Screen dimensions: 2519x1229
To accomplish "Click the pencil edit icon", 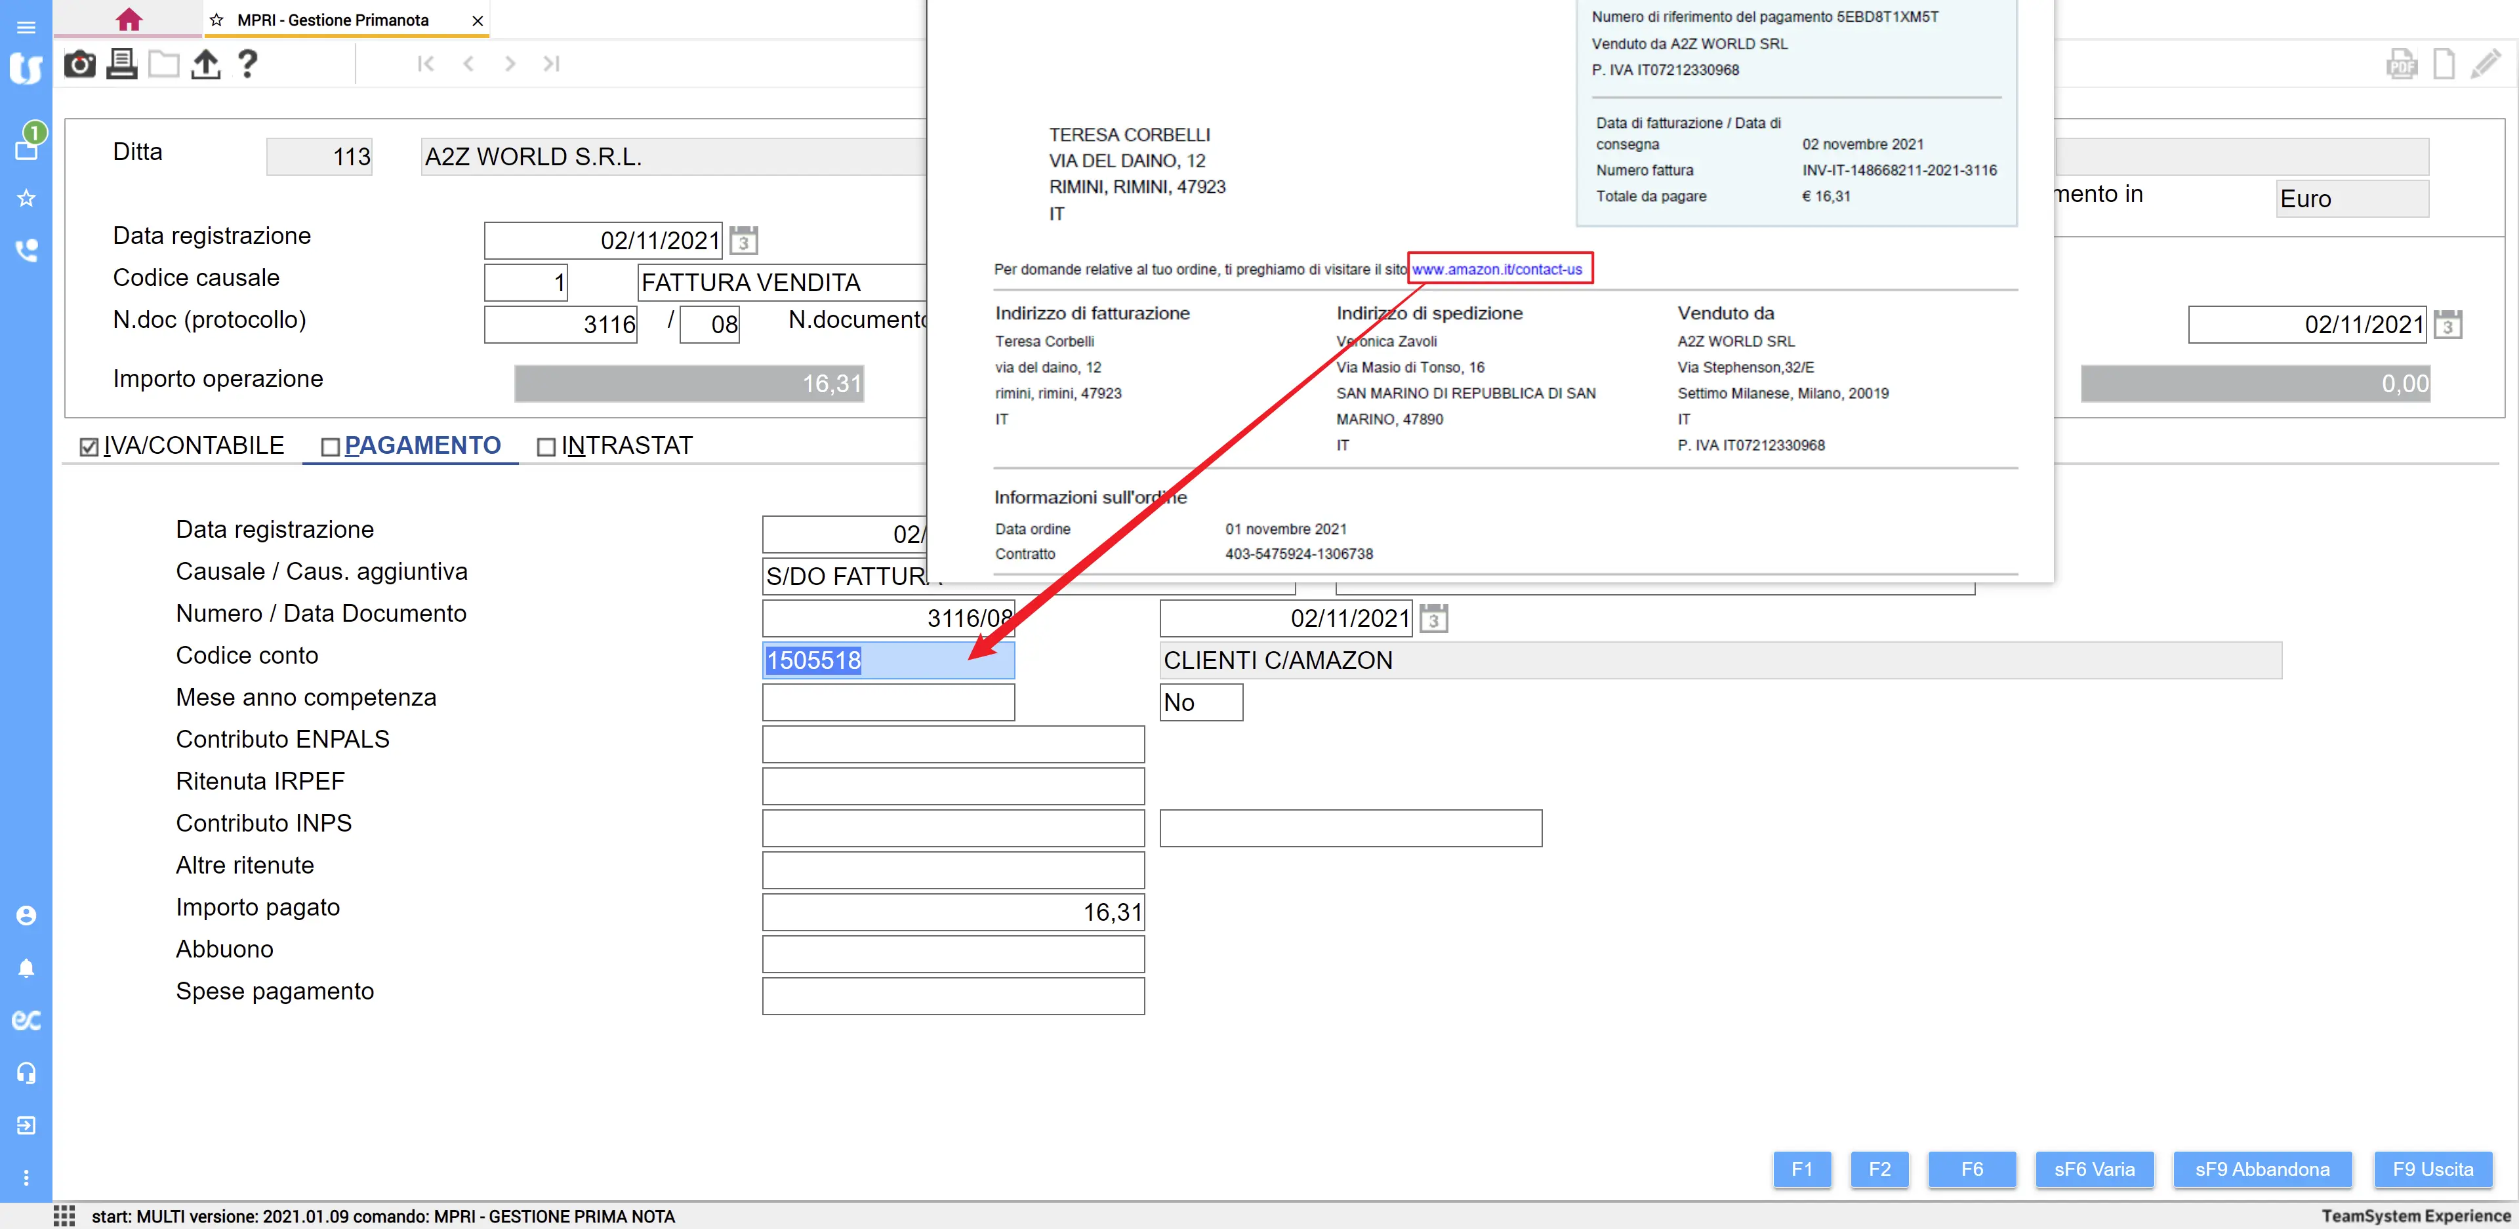I will 2485,64.
